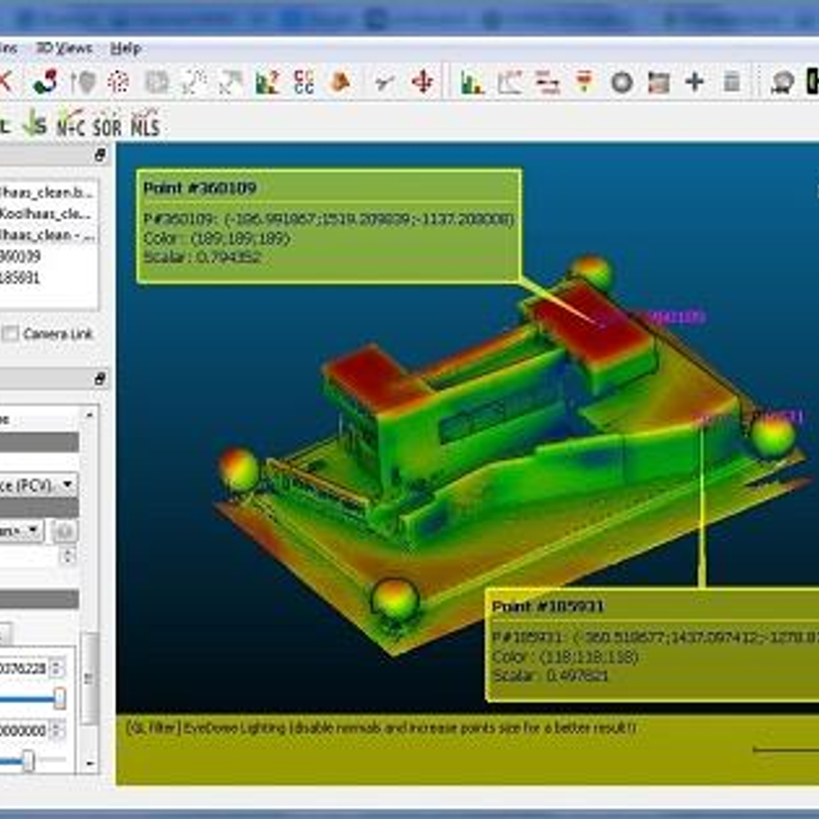
Task: Select the 360109 point label in tree
Action: coord(20,257)
